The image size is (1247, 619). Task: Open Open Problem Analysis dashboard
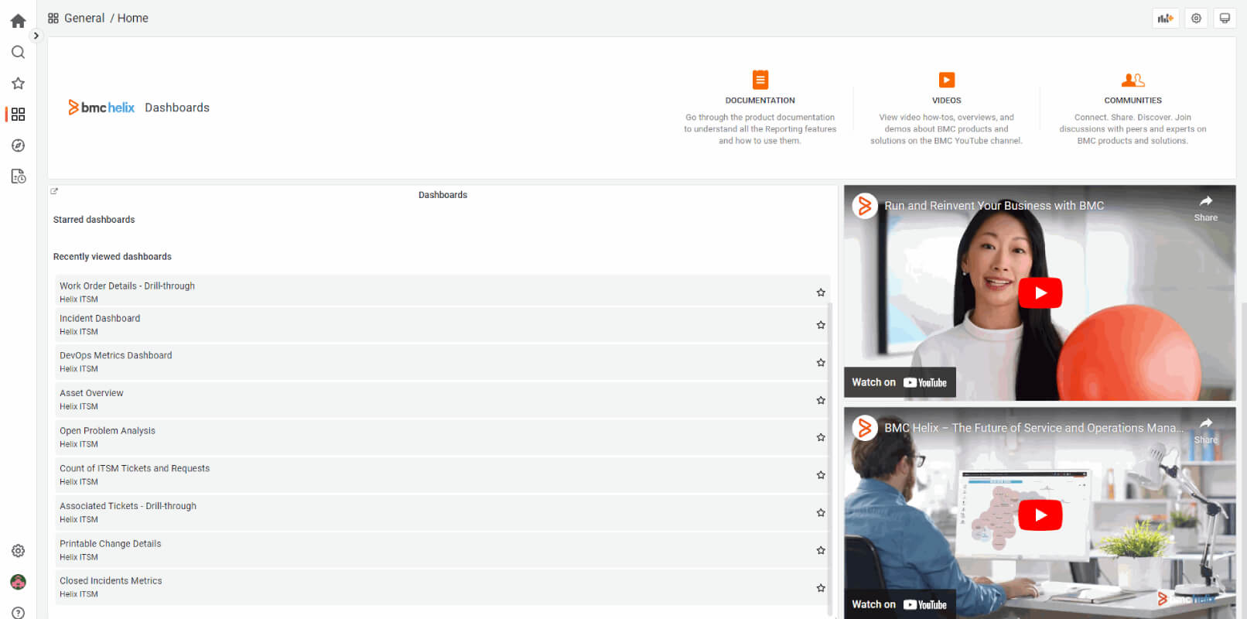(108, 431)
